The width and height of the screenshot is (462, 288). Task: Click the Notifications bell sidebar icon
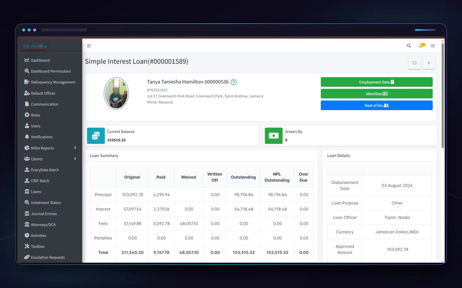27,137
